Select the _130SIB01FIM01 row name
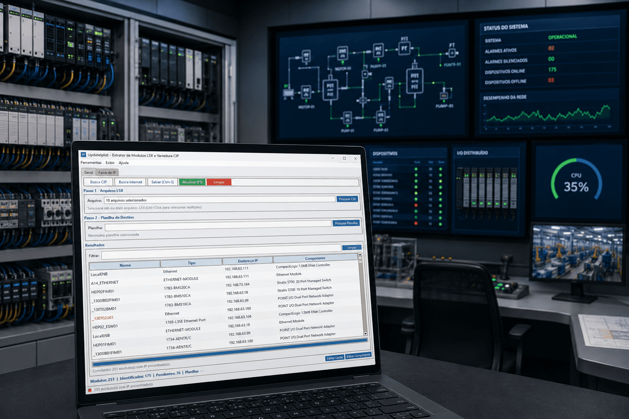 click(107, 353)
